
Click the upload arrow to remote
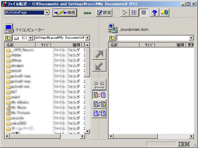(x=99, y=54)
